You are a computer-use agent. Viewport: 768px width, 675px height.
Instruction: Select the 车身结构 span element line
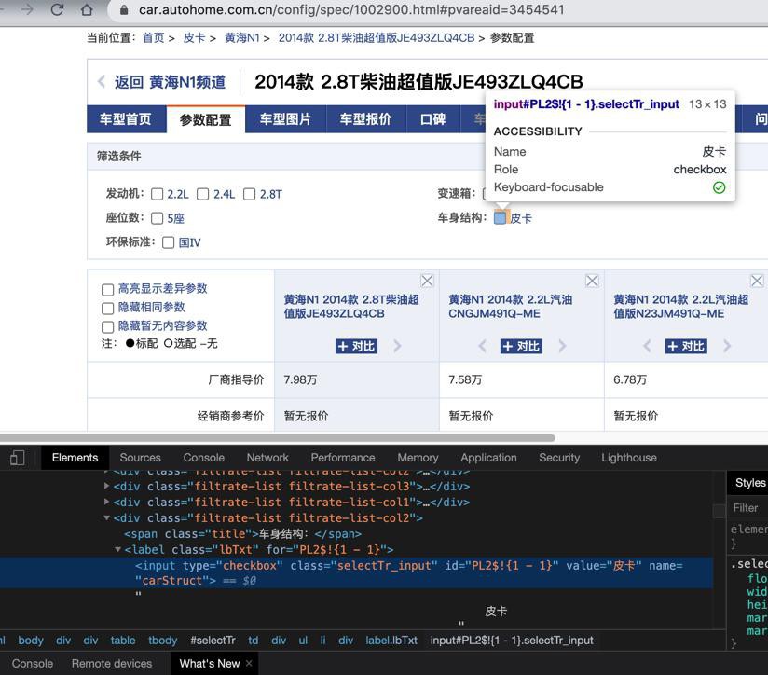[242, 533]
